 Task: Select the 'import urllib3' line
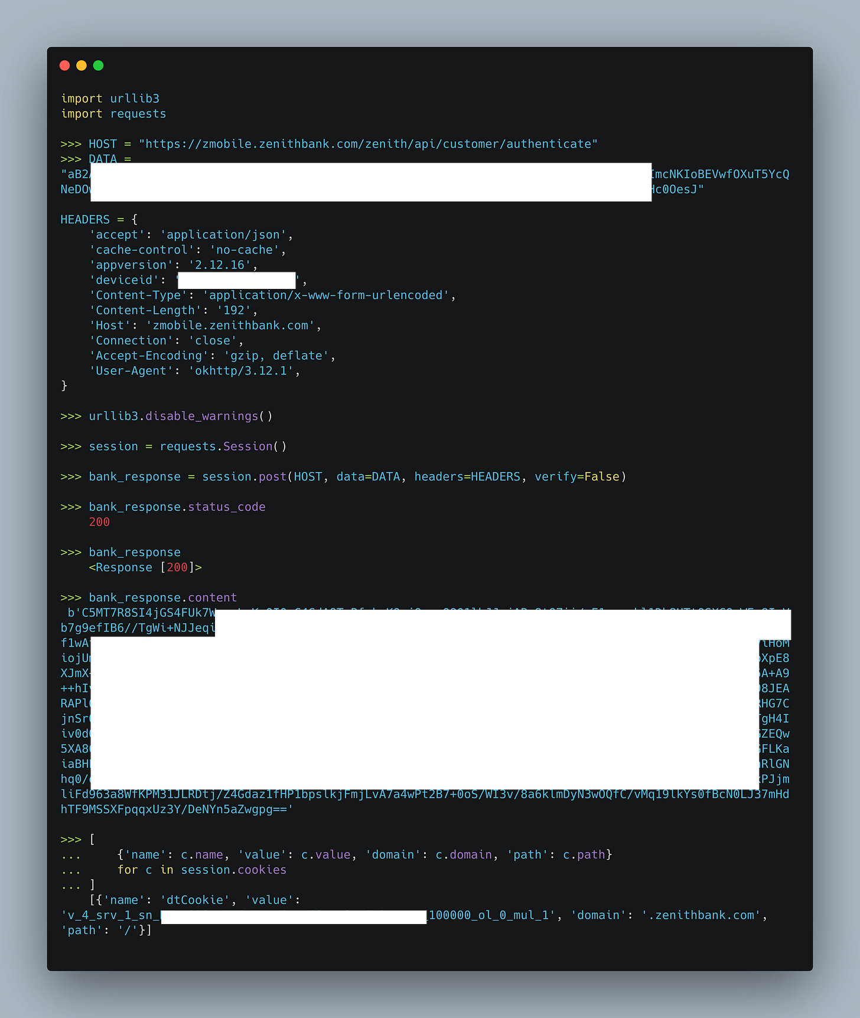110,99
